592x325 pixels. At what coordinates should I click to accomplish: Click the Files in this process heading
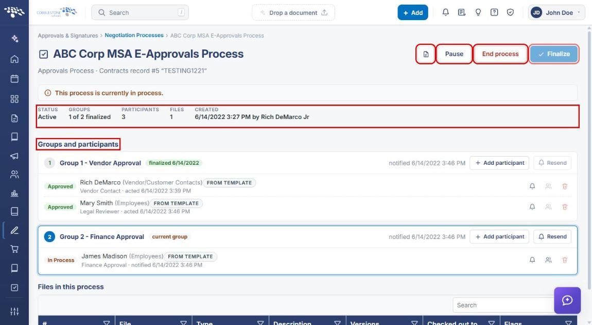pos(71,287)
